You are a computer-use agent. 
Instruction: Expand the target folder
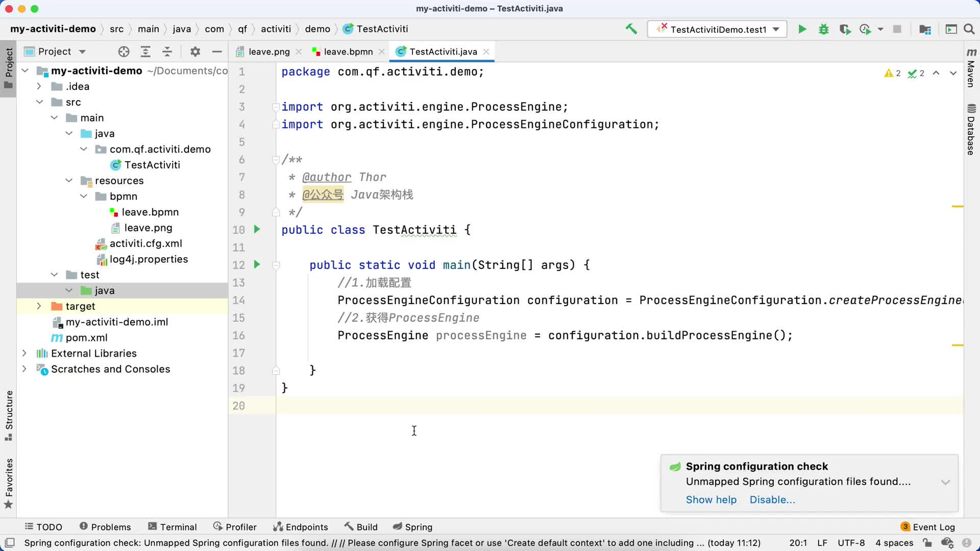(39, 306)
